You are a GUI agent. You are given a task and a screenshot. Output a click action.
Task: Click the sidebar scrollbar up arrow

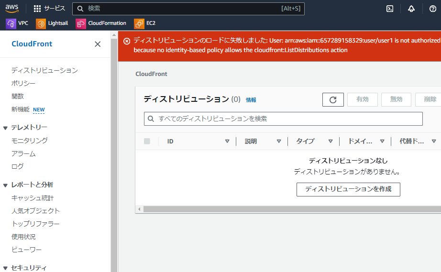tap(114, 35)
